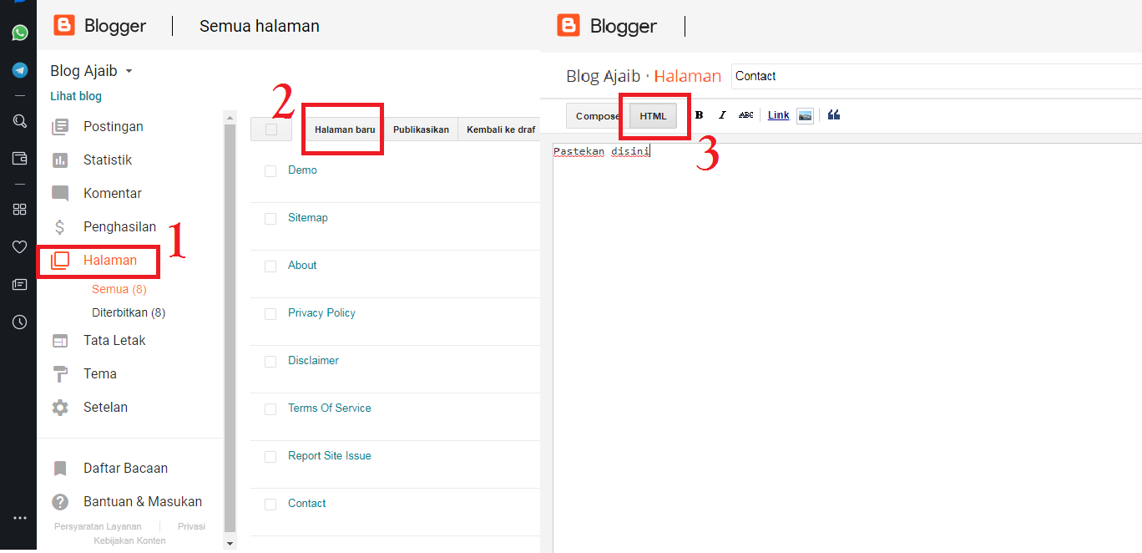
Task: Click the Lihat blog link
Action: [76, 96]
